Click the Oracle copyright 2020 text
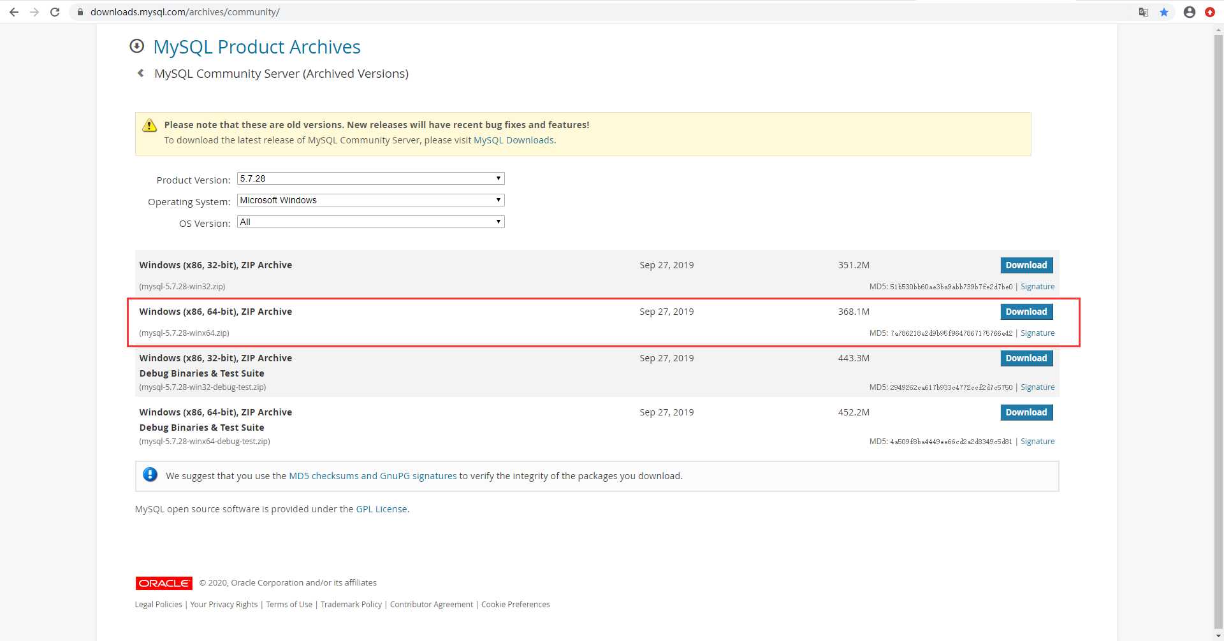This screenshot has width=1224, height=641. pos(288,583)
